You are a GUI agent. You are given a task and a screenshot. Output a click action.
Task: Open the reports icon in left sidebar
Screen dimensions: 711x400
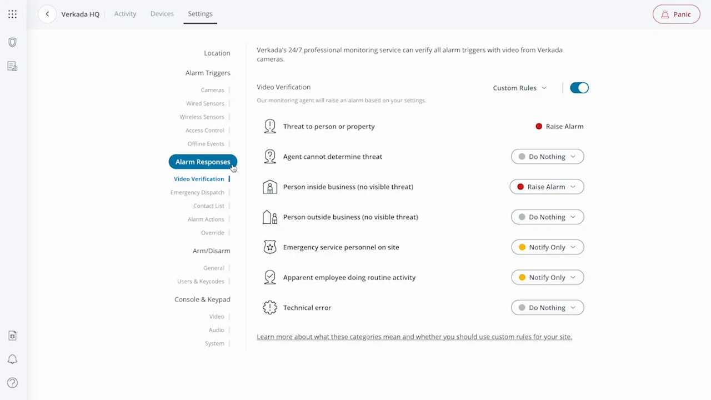(x=12, y=67)
